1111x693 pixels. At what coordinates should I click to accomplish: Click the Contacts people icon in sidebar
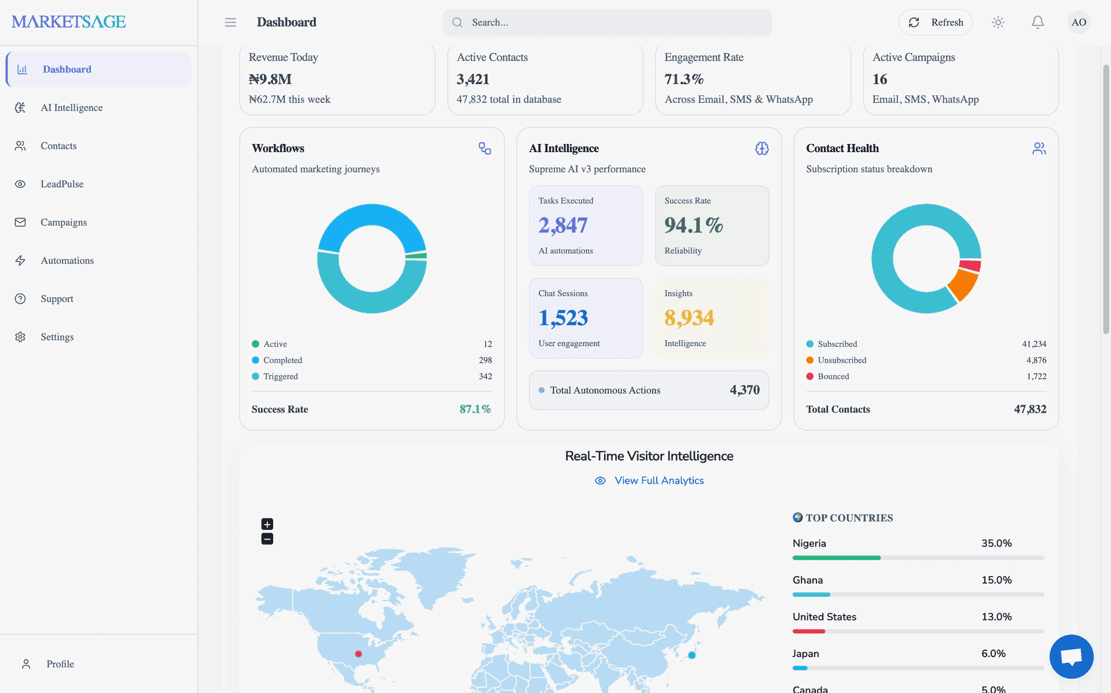[20, 146]
